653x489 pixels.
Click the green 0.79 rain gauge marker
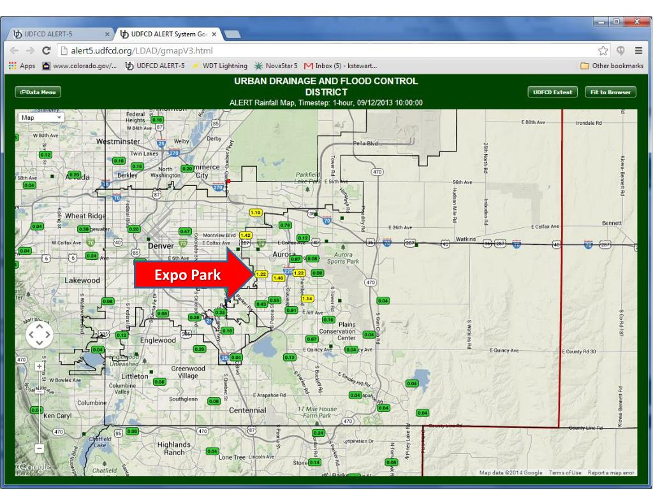click(285, 225)
